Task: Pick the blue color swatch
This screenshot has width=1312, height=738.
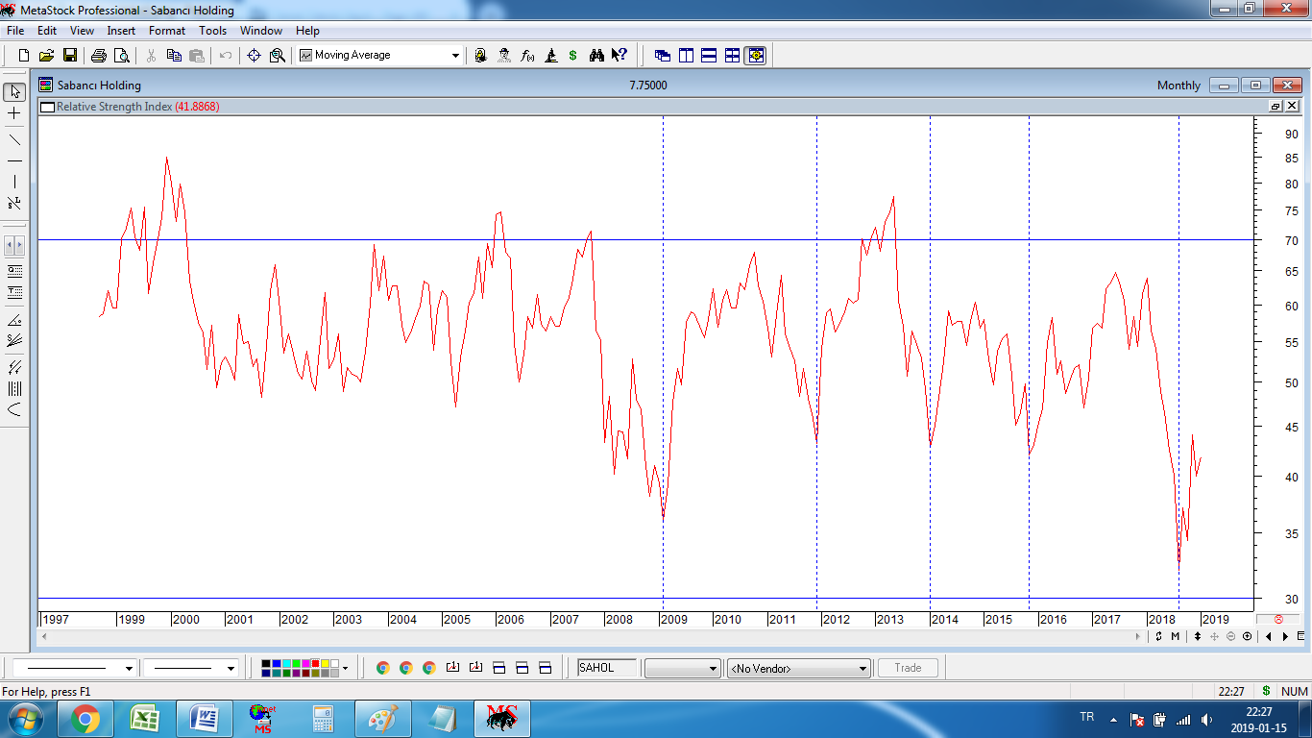Action: tap(276, 663)
